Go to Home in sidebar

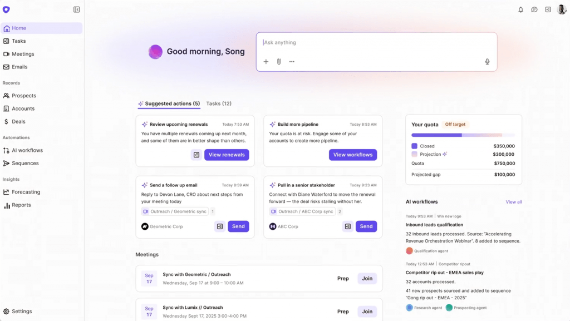(x=41, y=28)
